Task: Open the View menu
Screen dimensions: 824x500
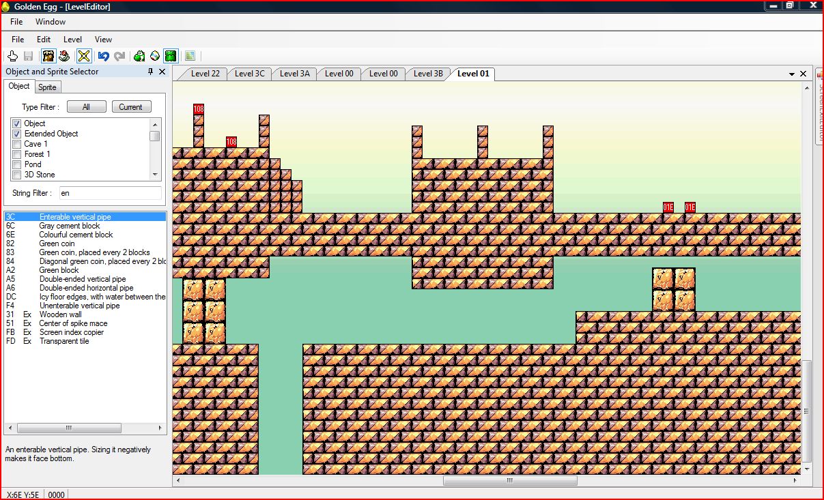Action: [103, 40]
